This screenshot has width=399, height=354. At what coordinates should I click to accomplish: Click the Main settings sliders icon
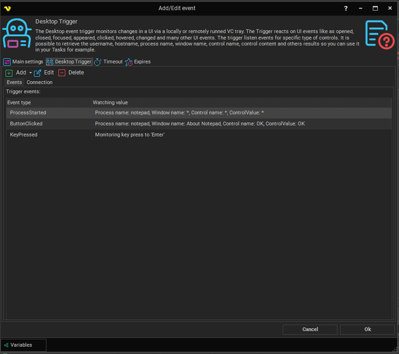[x=7, y=62]
